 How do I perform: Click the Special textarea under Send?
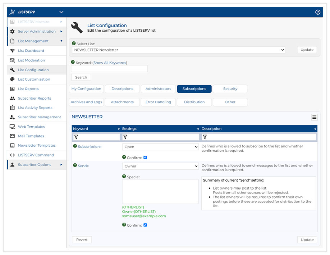160,191
